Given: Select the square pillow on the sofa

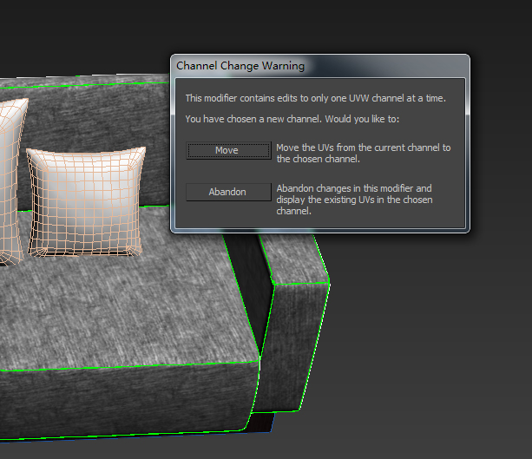Looking at the screenshot, I should pyautogui.click(x=86, y=202).
